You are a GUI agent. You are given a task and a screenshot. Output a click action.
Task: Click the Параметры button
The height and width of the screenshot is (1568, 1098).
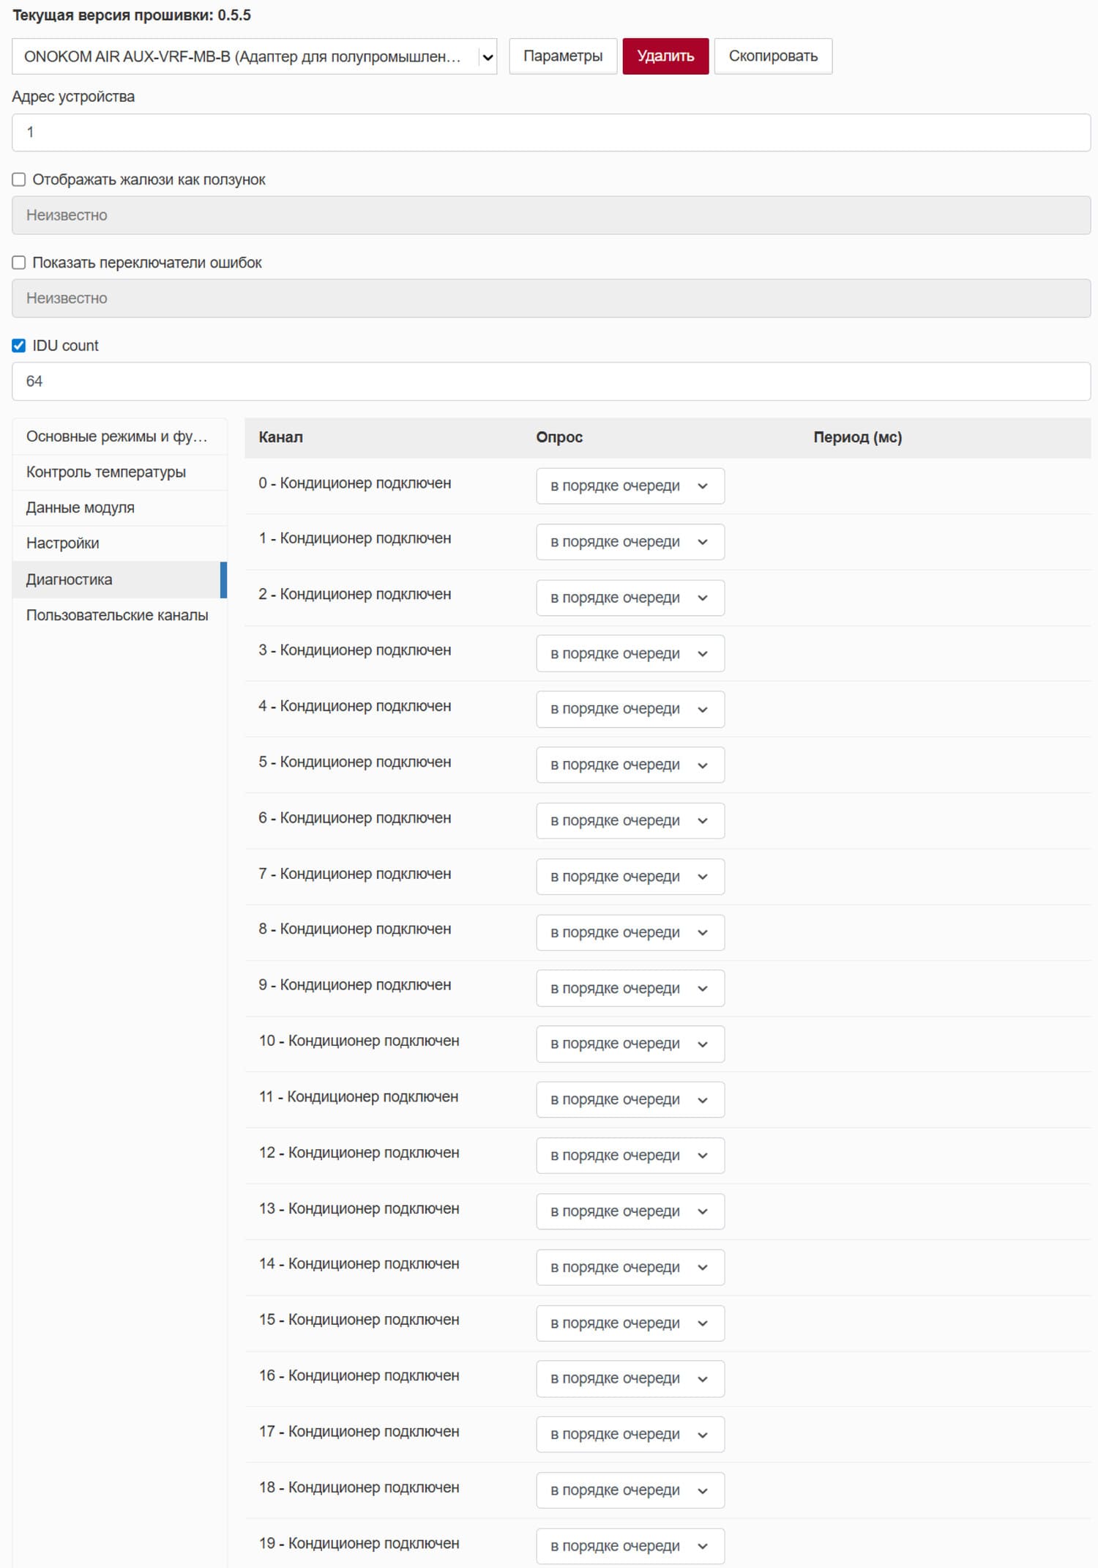(x=563, y=56)
